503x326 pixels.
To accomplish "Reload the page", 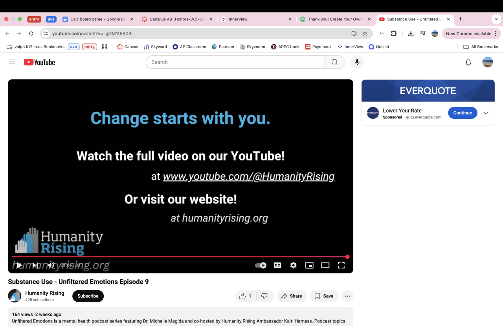I will [x=31, y=34].
